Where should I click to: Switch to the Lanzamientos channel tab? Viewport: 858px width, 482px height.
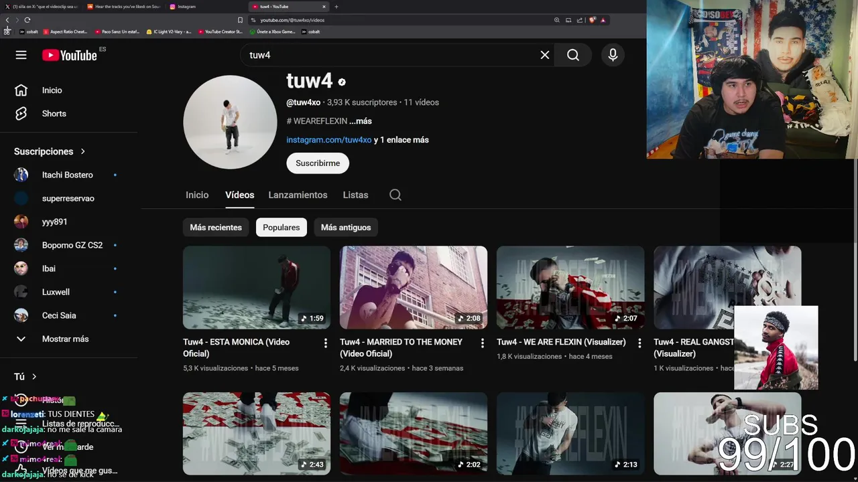pyautogui.click(x=298, y=195)
